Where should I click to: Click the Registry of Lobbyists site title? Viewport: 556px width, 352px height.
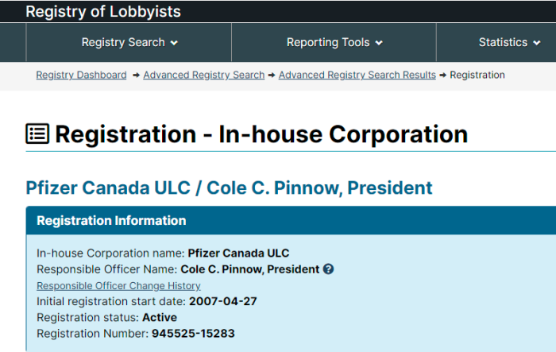(103, 12)
